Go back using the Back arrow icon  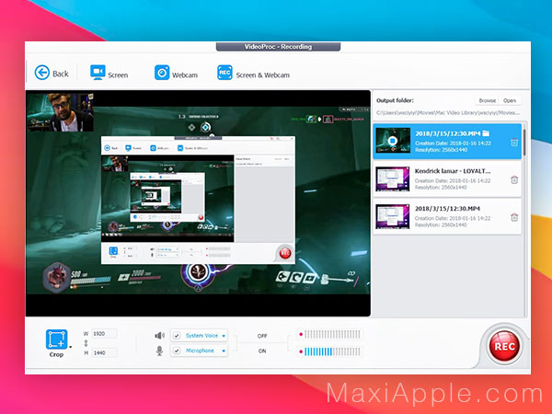42,73
